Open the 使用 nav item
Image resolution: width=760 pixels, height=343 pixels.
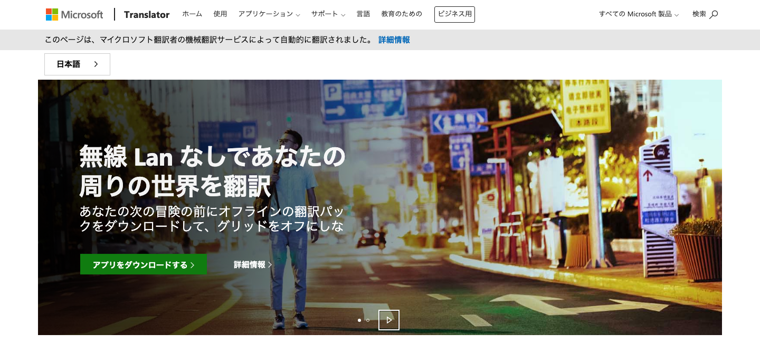[x=220, y=14]
